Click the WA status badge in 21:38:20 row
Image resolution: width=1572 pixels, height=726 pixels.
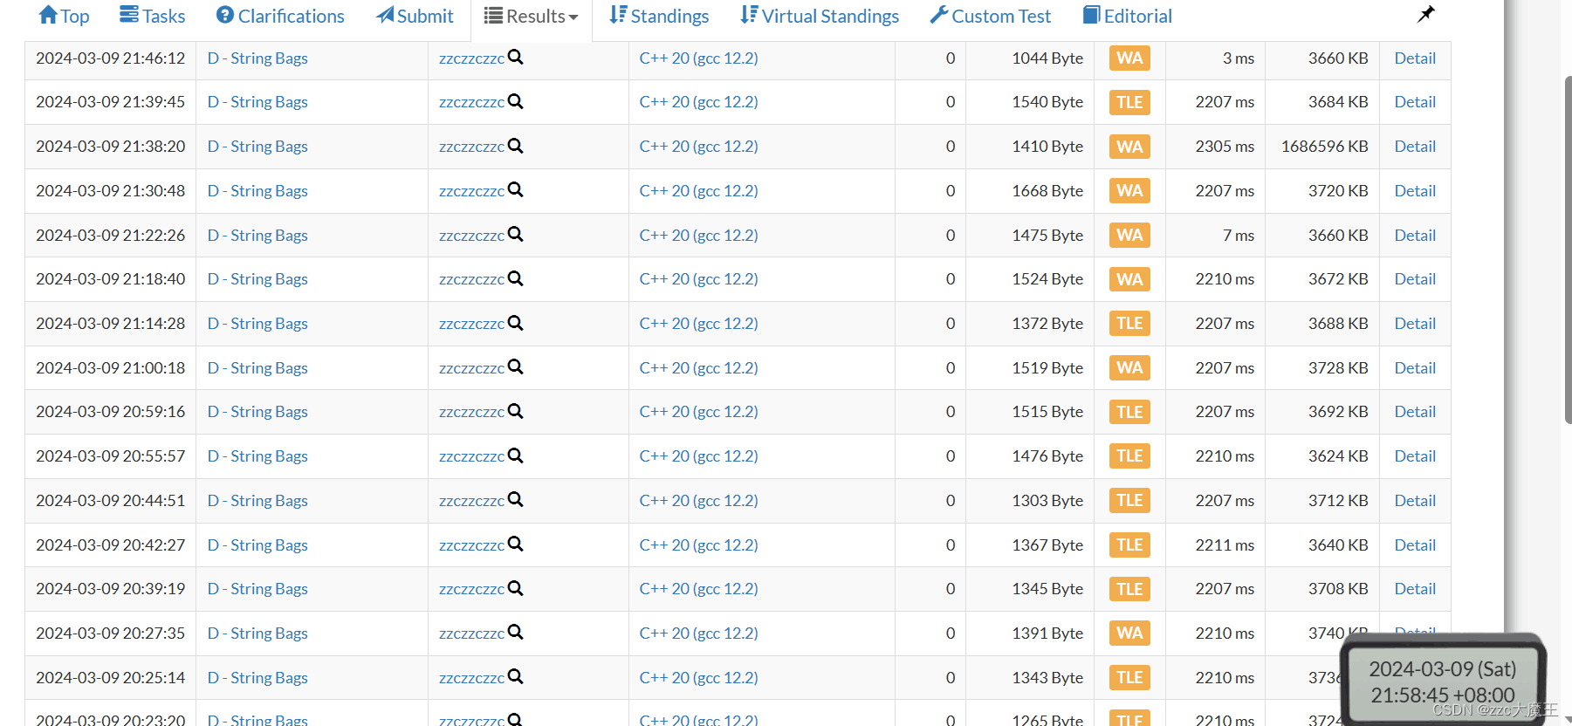(x=1129, y=147)
